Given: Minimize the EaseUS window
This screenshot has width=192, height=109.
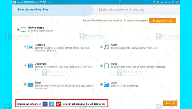Looking at the screenshot, I should pyautogui.click(x=170, y=2).
